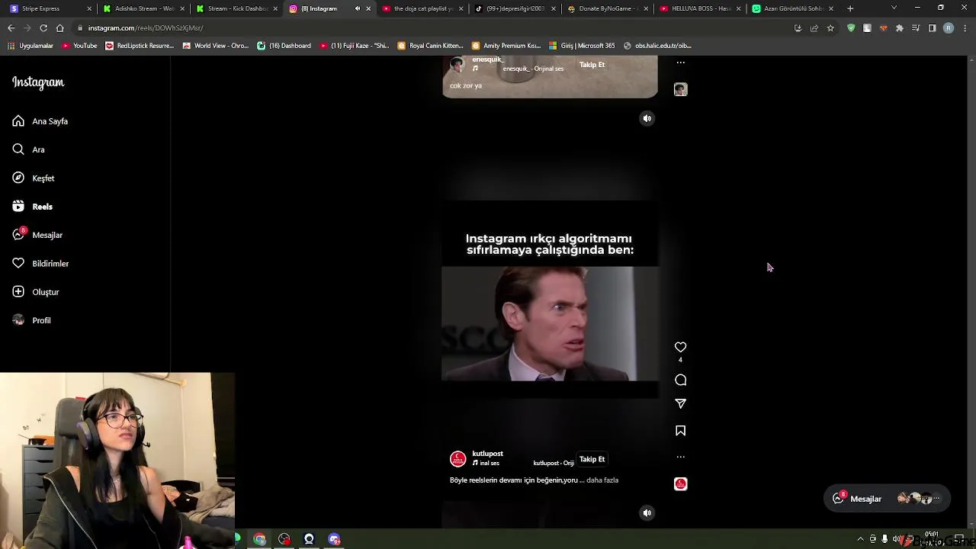Open more options for the enesquik_ reel
Image resolution: width=976 pixels, height=549 pixels.
tap(680, 63)
